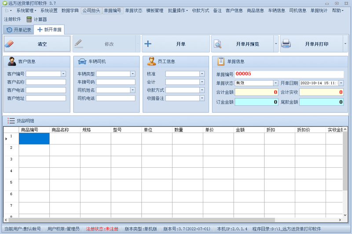Screen dimensions: 352x234
Task: Click the eraser icon on 清空 button
Action: [9, 44]
